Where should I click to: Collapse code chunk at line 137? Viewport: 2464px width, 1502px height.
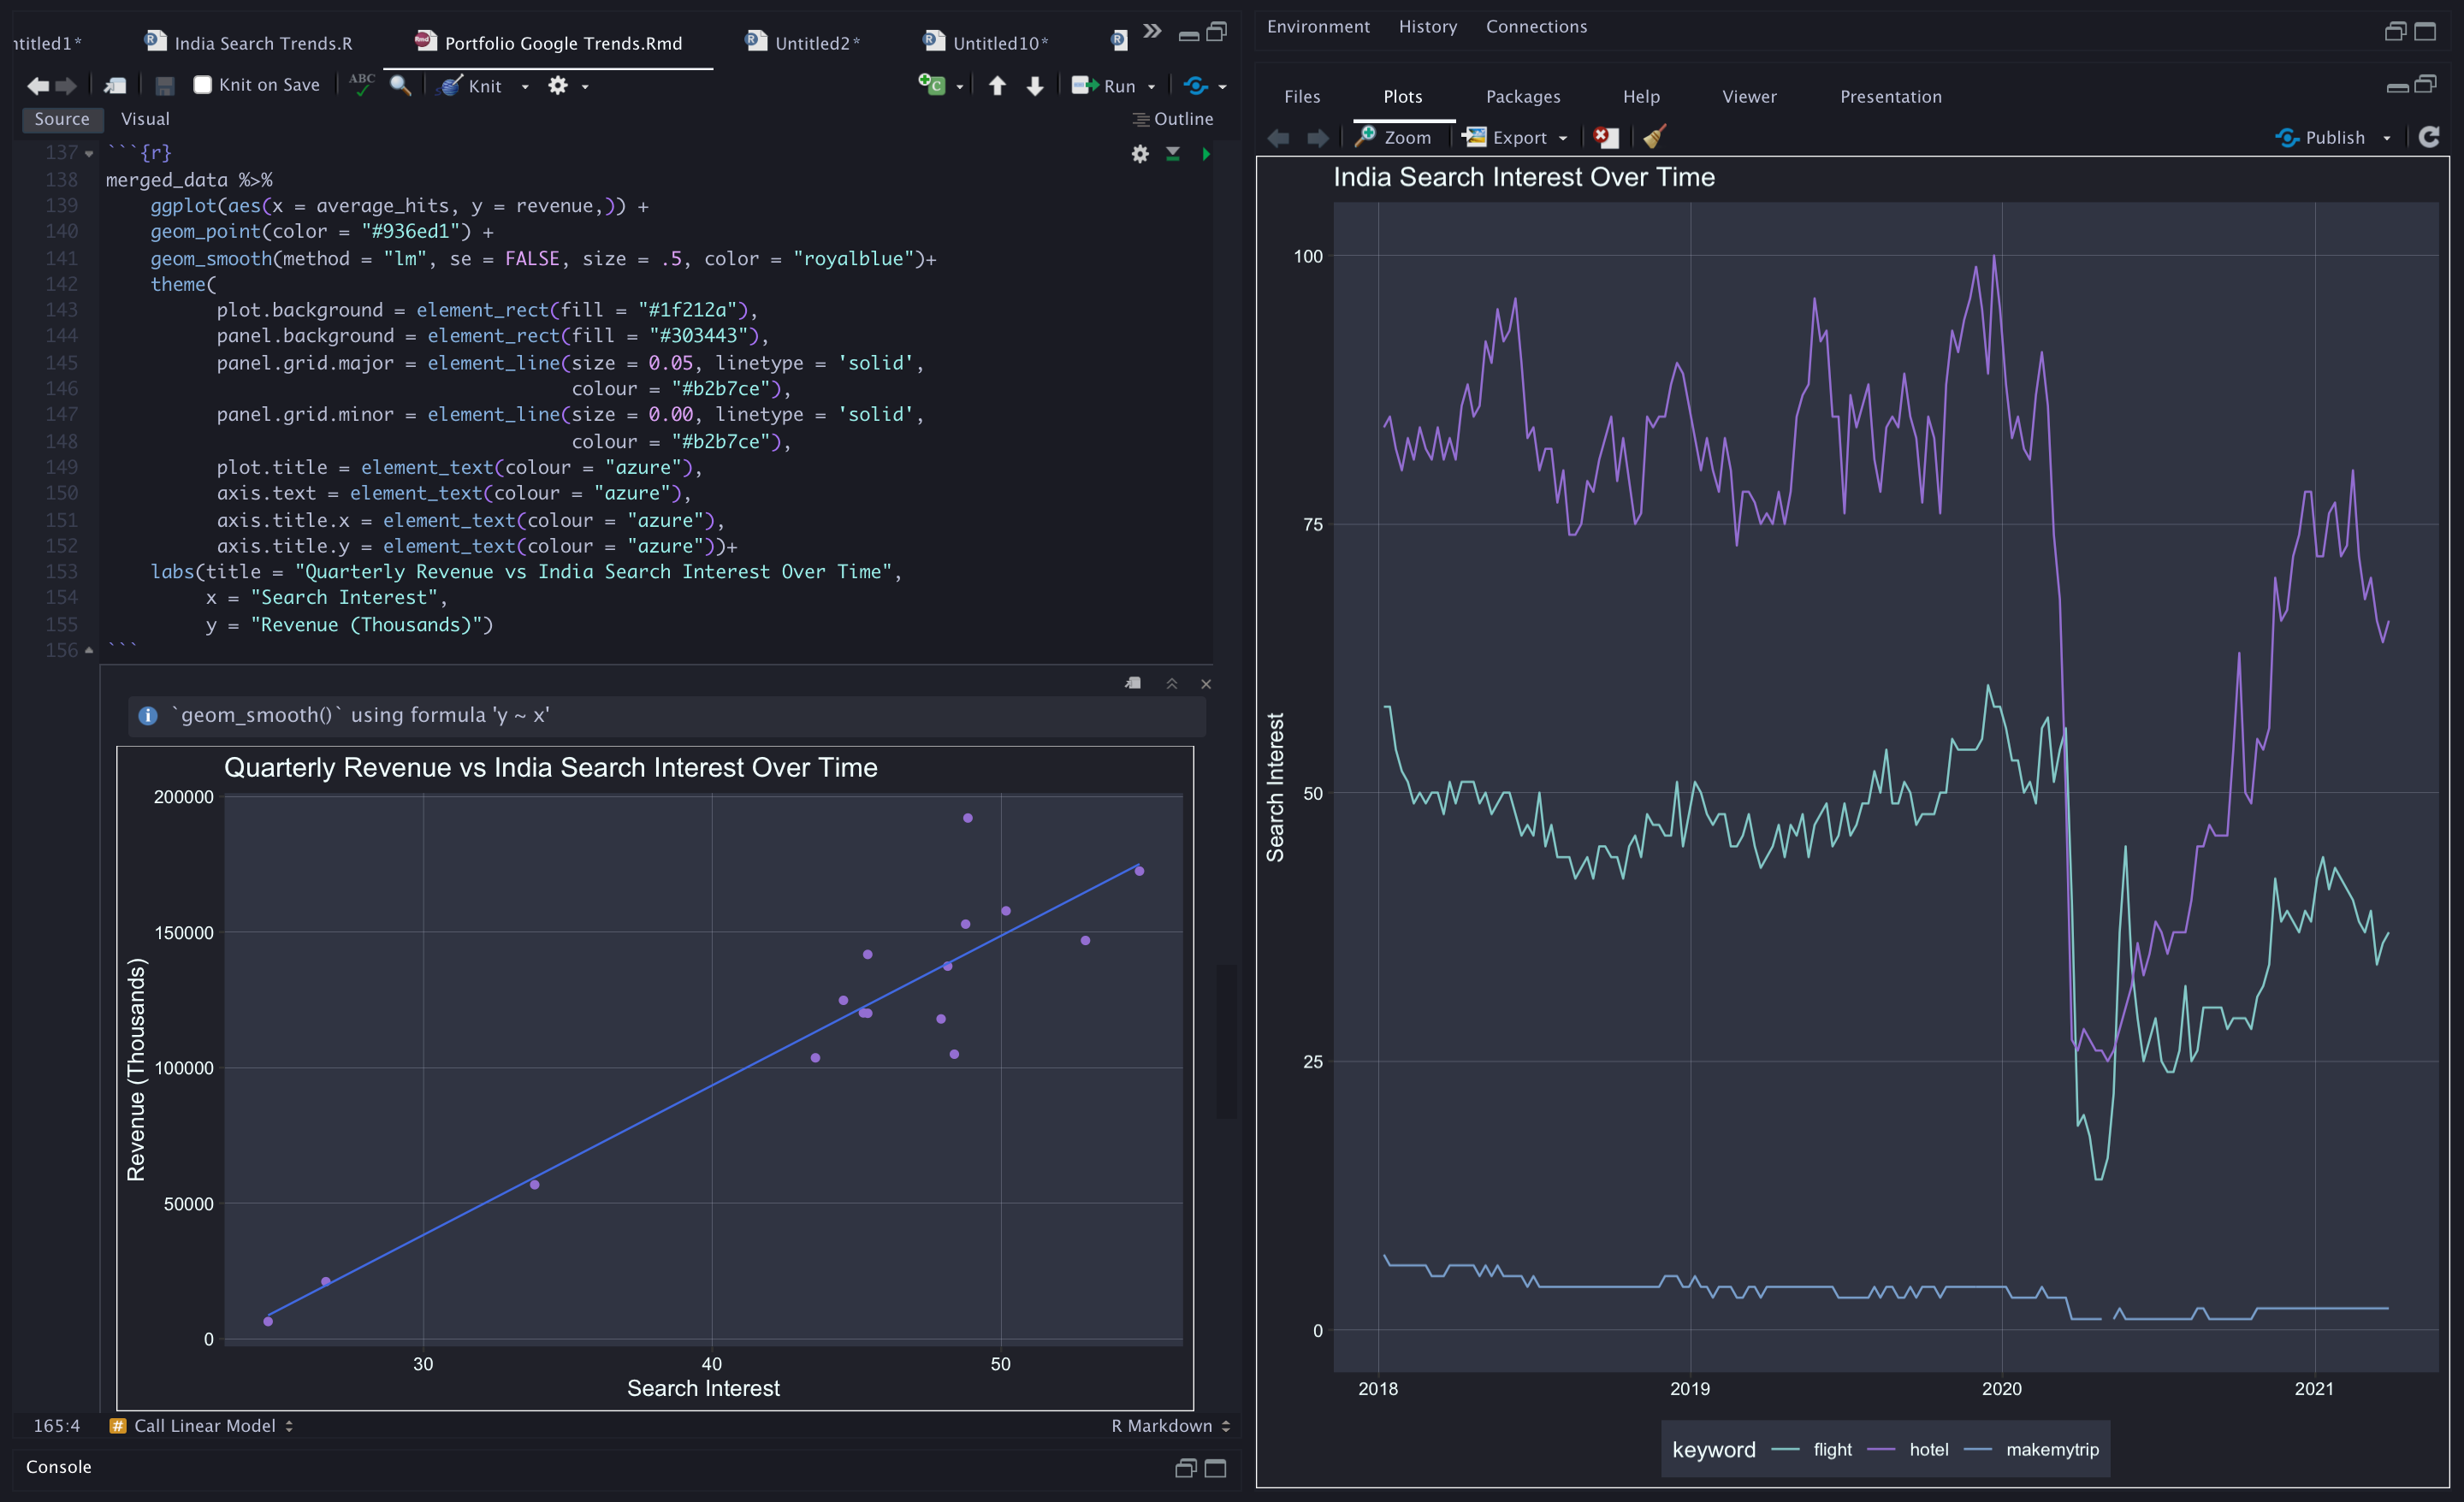tap(89, 154)
